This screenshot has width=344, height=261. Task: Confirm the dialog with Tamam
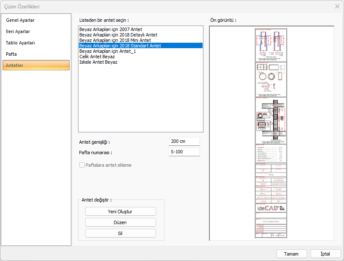[291, 254]
